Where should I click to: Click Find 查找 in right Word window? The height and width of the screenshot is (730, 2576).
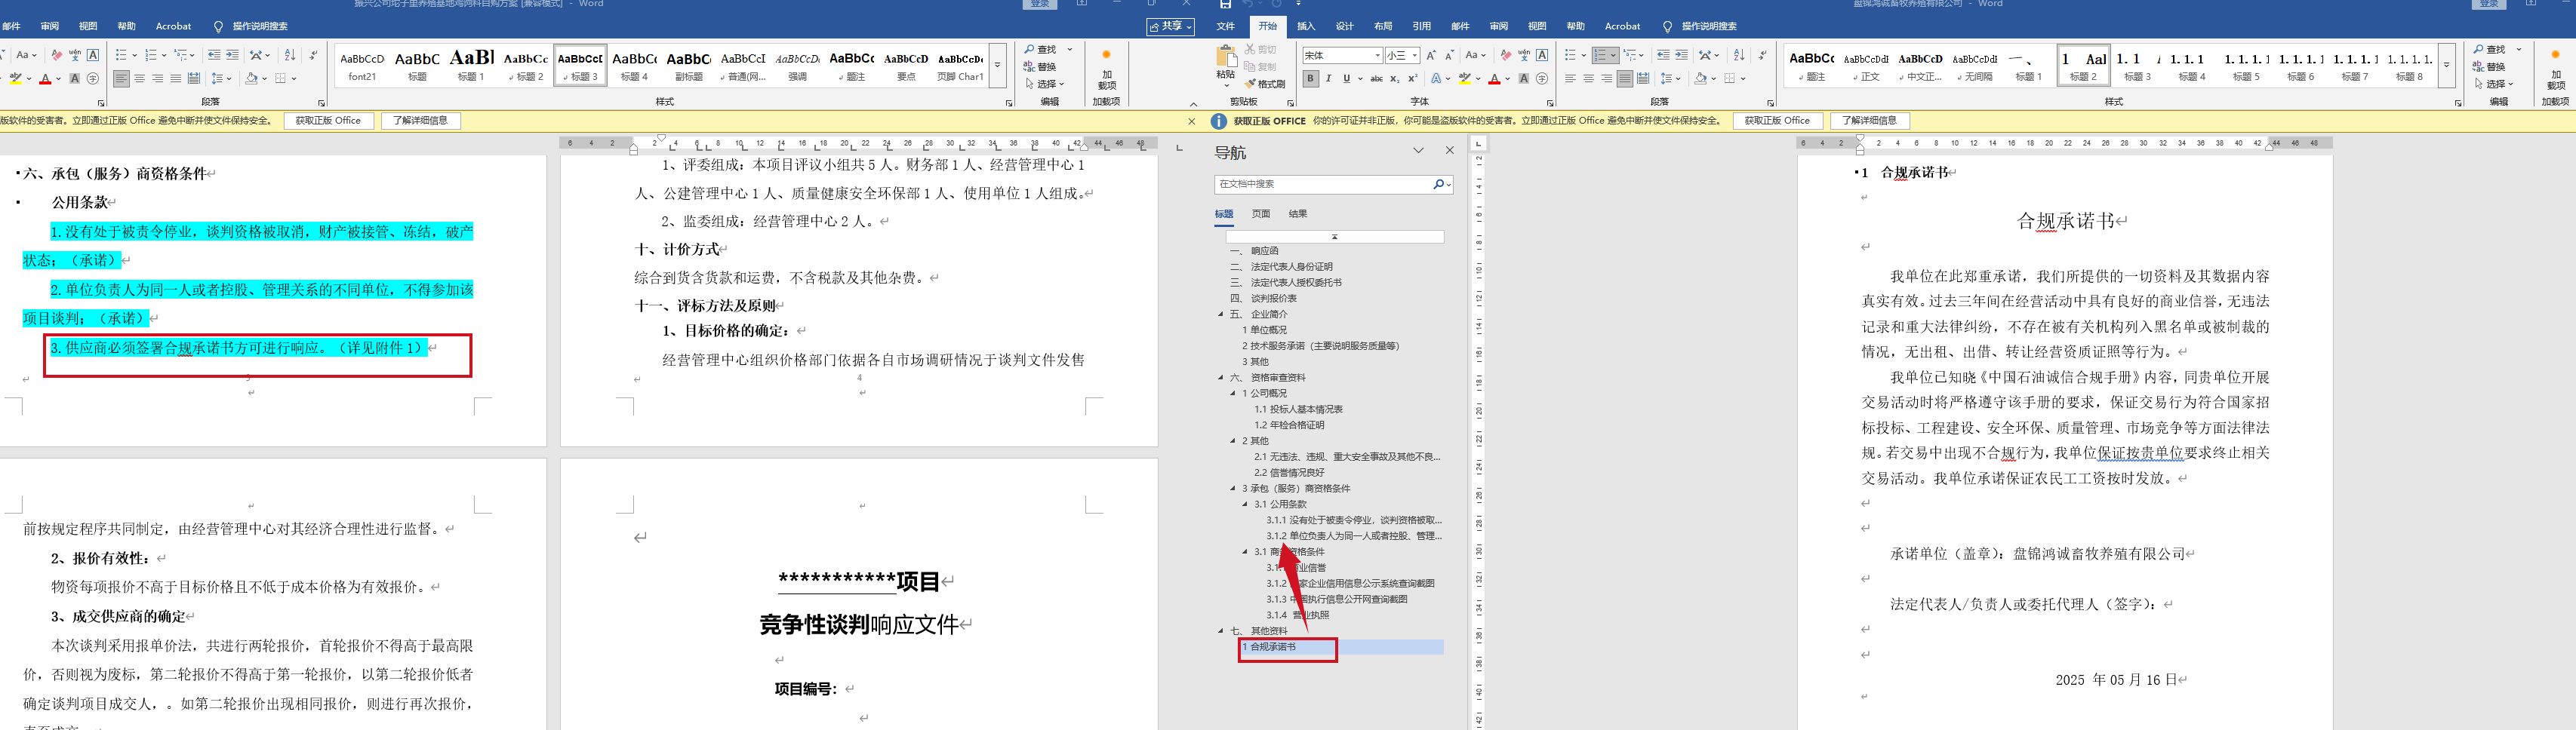(2490, 50)
